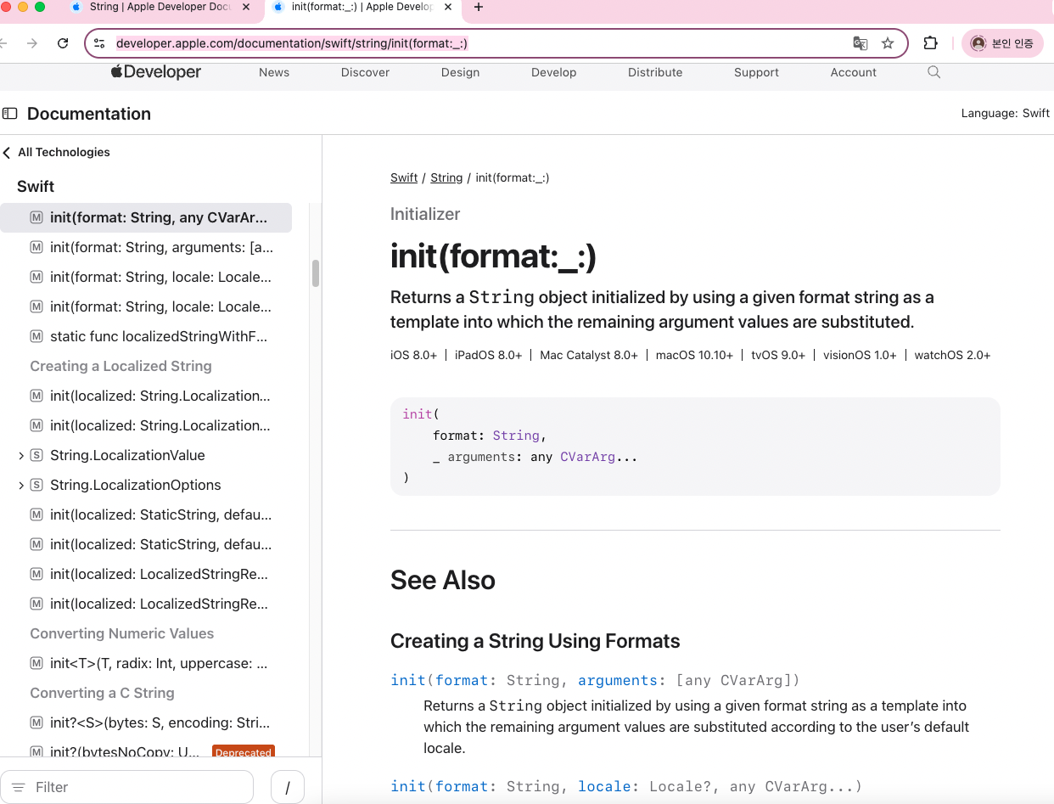Go back to All Technologies
The width and height of the screenshot is (1054, 804).
coord(57,153)
